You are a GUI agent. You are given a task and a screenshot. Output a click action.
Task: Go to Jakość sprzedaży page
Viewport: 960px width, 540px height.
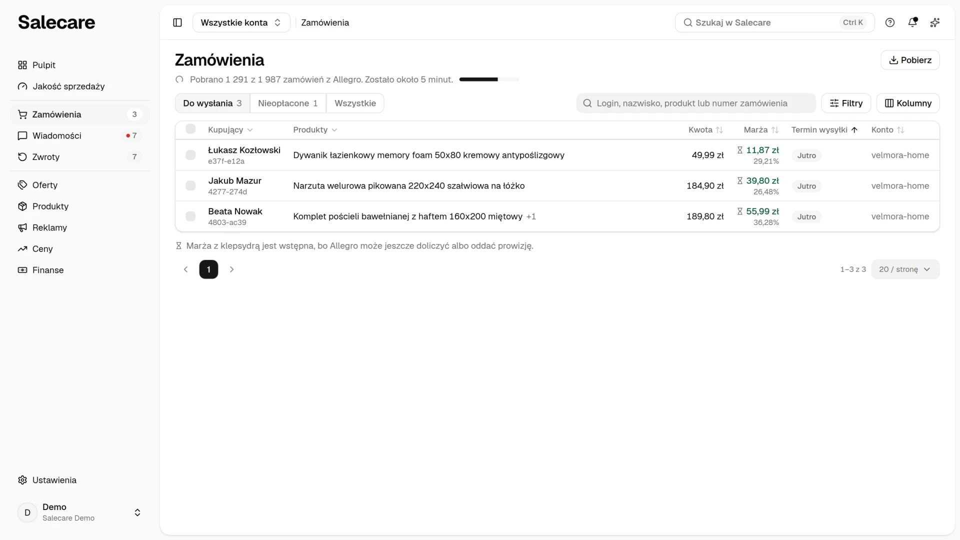80,86
